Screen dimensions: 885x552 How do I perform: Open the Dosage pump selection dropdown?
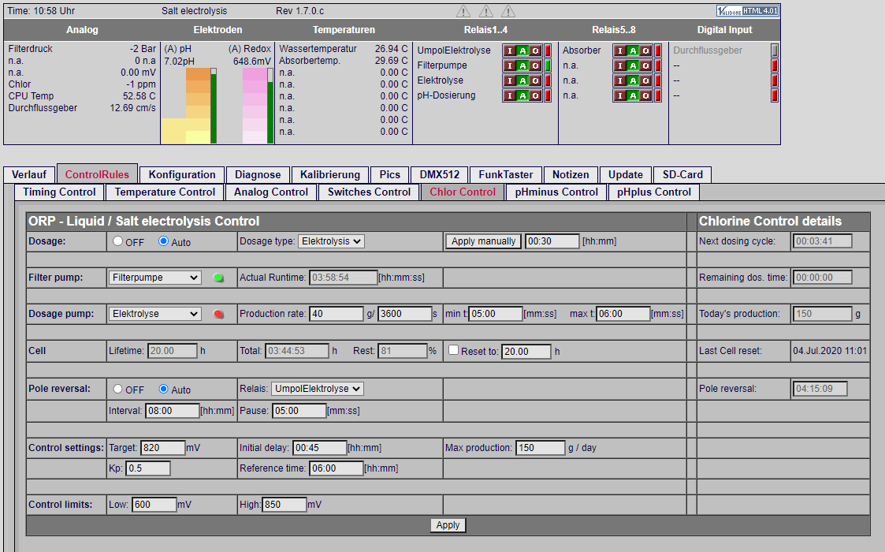154,314
